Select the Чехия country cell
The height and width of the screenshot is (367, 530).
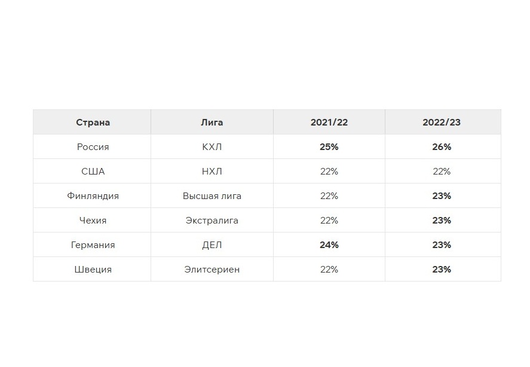pos(93,221)
